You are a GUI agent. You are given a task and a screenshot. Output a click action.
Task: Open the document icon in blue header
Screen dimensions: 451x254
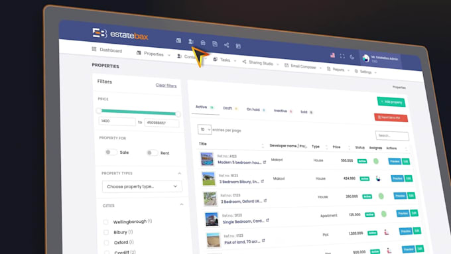point(215,44)
